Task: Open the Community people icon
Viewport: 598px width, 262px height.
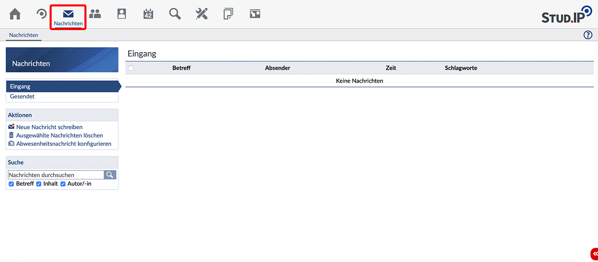Action: click(95, 14)
